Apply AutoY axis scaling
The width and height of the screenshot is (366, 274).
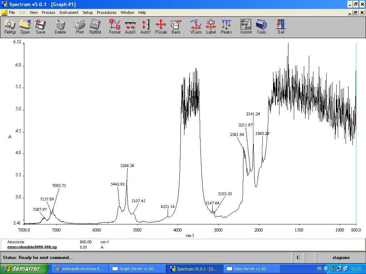tap(145, 27)
